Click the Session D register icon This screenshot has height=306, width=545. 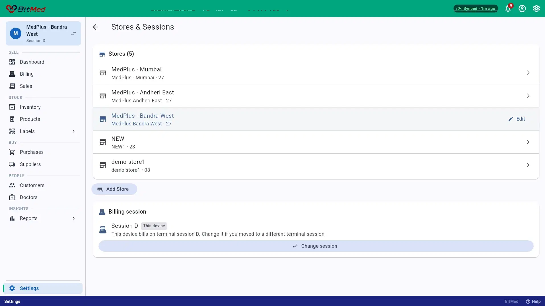(x=103, y=230)
